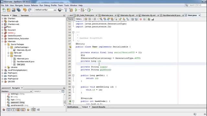
Task: Expand the Libraries node
Action: coord(5,67)
